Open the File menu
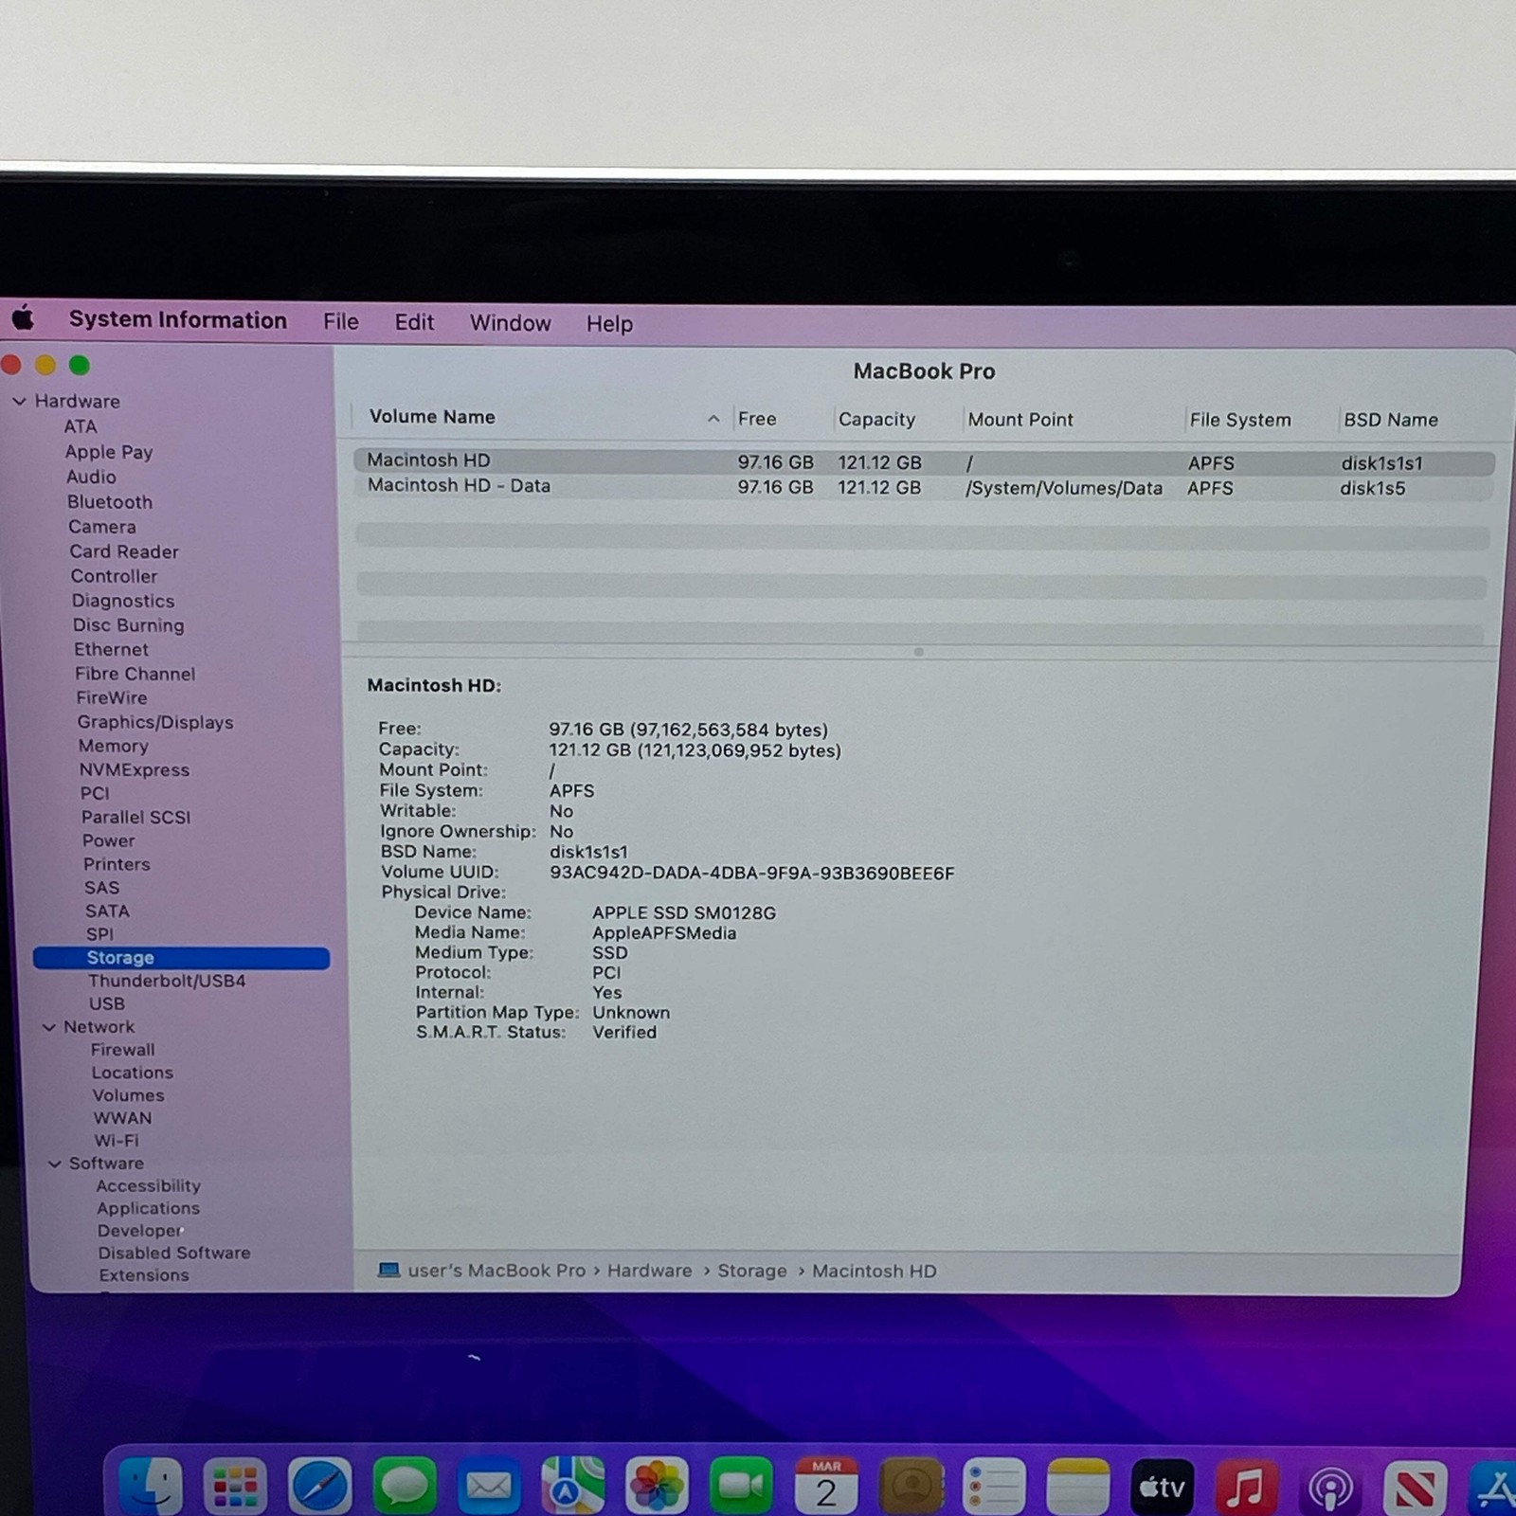This screenshot has width=1516, height=1516. (x=341, y=322)
